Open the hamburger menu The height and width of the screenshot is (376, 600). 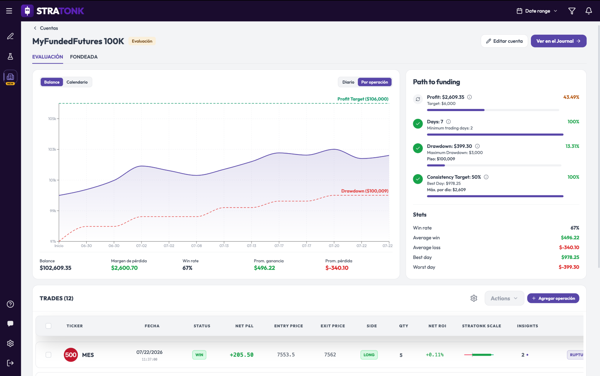coord(9,11)
